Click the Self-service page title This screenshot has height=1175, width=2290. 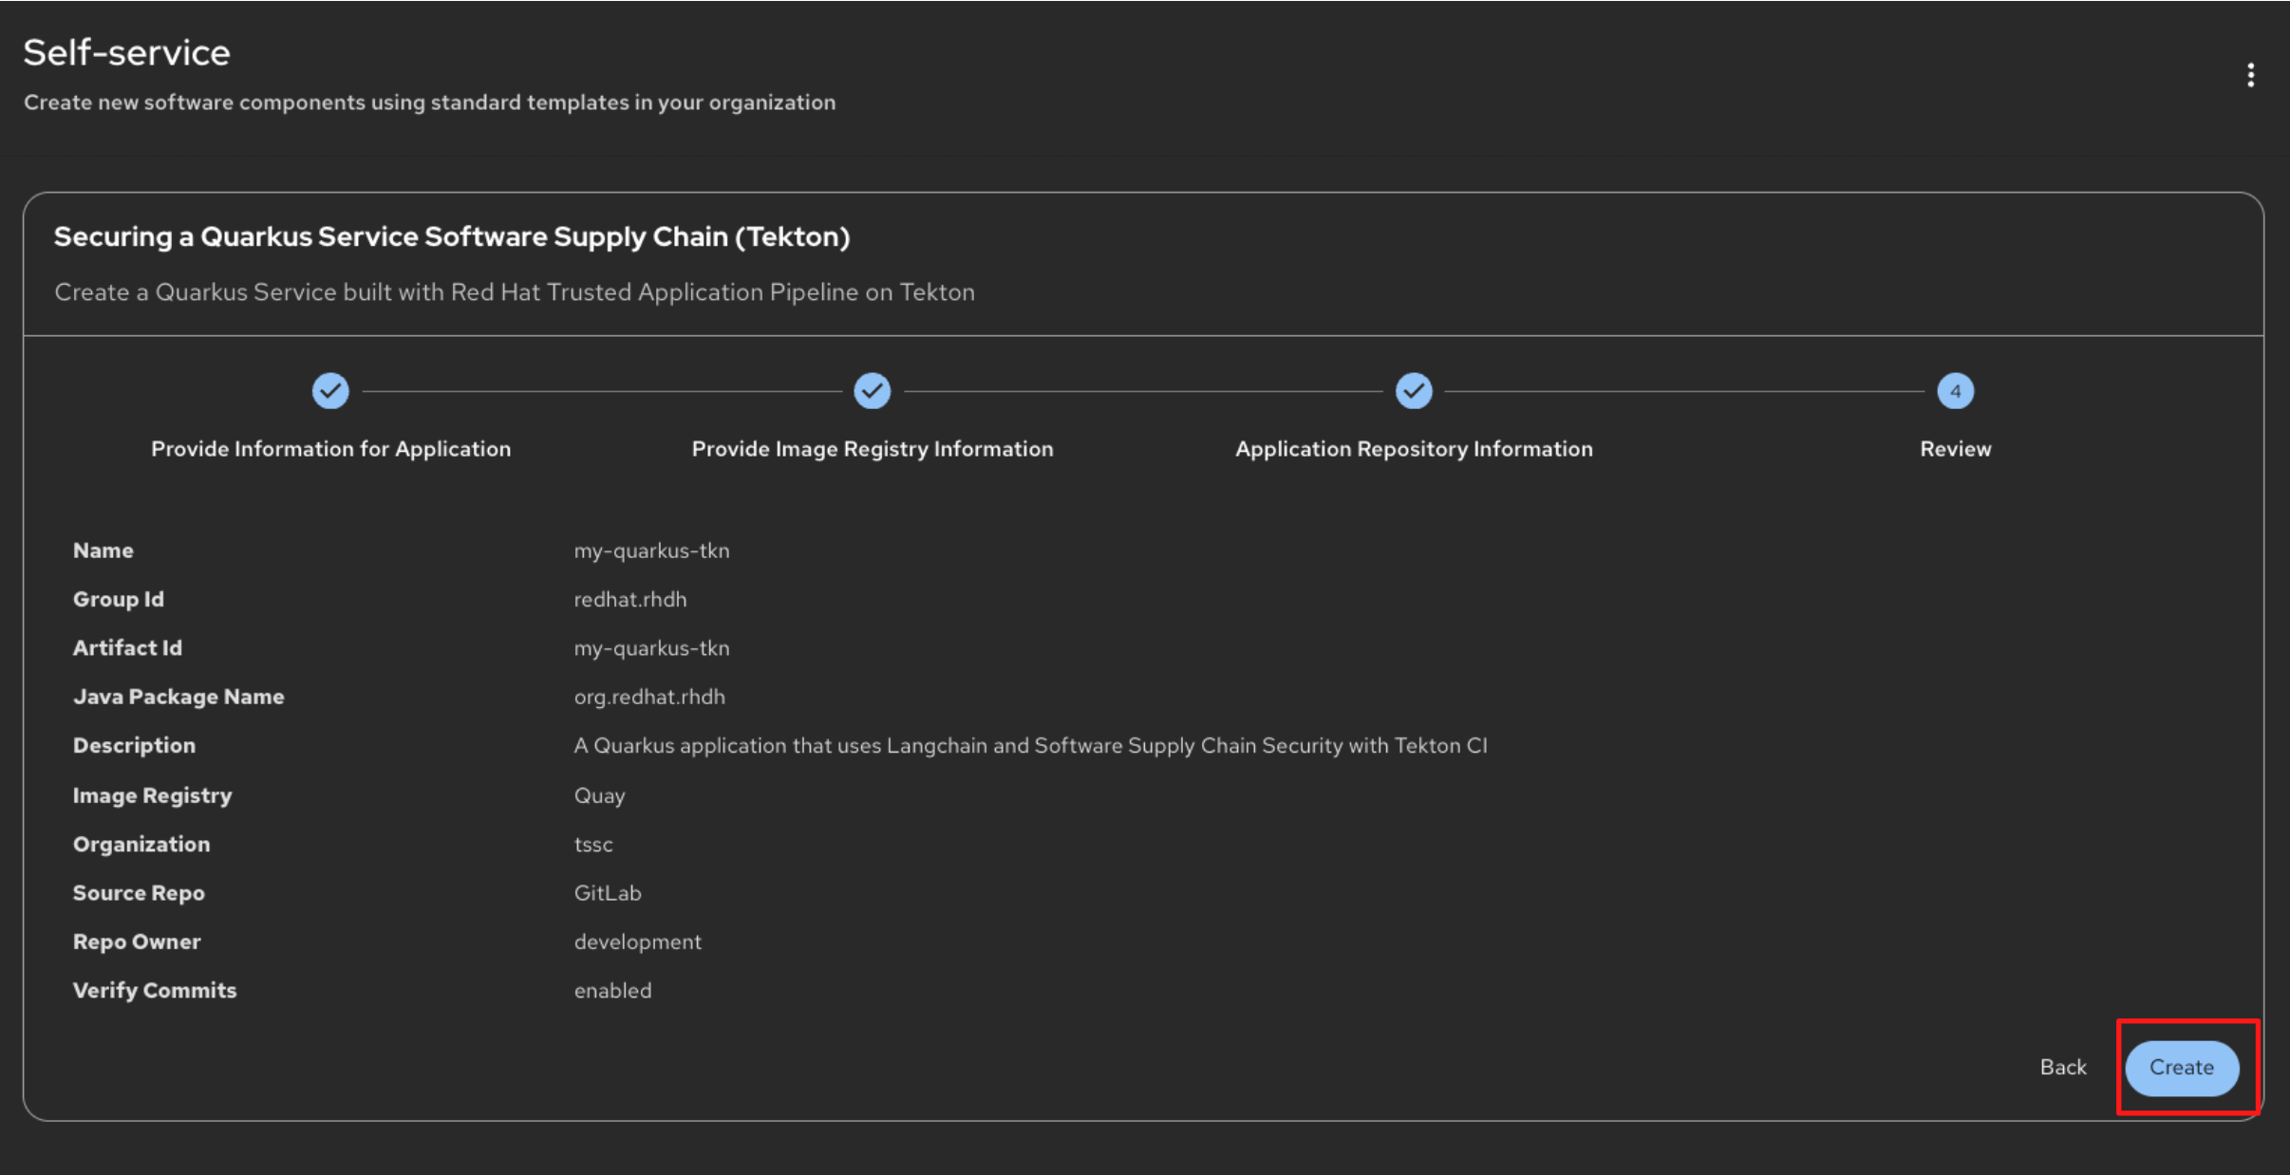(x=126, y=53)
